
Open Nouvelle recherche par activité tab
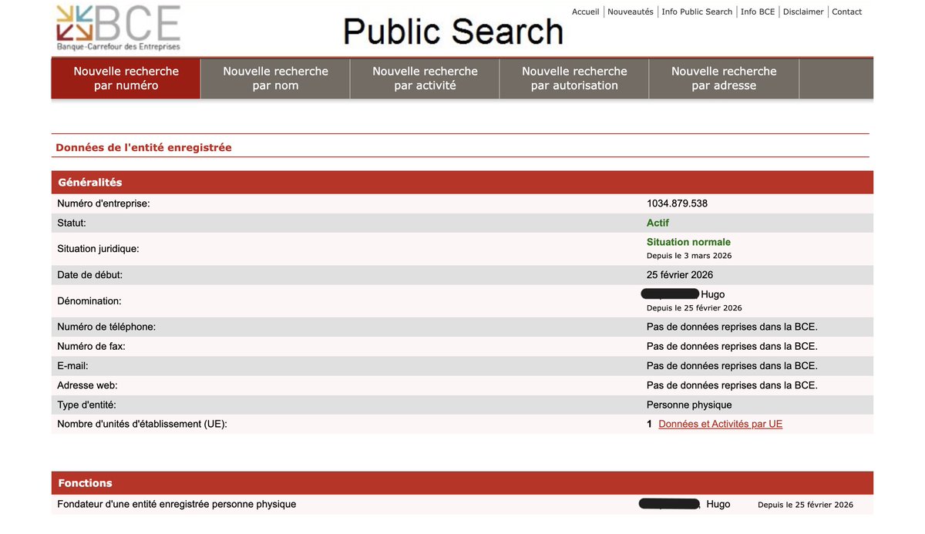coord(425,79)
